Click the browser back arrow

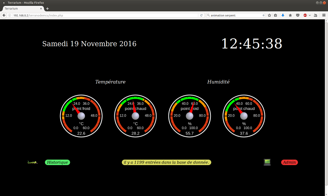coord(4,15)
